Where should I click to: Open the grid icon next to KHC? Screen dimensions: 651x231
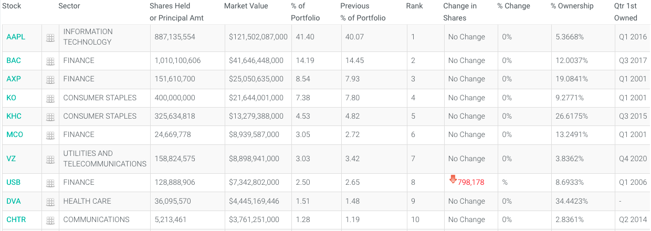point(50,117)
